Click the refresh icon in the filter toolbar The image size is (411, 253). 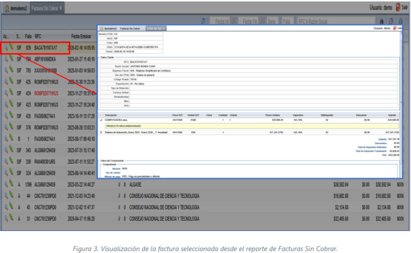point(203,21)
